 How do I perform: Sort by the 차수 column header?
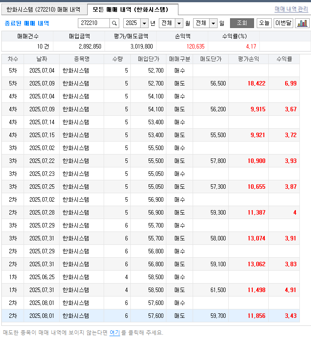[x=12, y=59]
